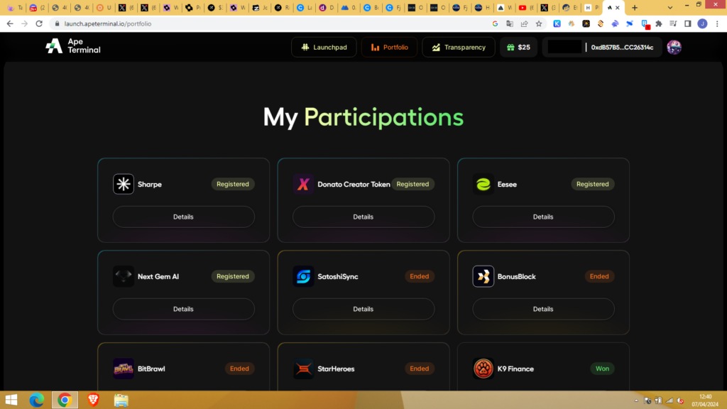
Task: Launch Microsoft Edge from the taskbar
Action: pos(37,400)
